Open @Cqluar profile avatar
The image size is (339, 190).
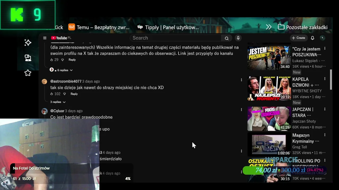click(44, 111)
